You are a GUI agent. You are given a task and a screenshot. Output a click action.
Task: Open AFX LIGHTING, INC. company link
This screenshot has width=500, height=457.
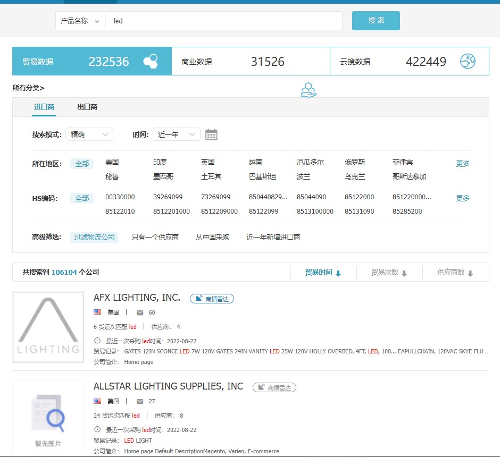[x=137, y=298]
